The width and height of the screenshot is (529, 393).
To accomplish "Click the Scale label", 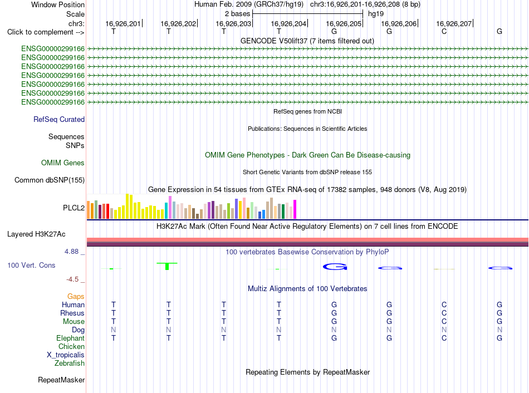I will 75,14.
